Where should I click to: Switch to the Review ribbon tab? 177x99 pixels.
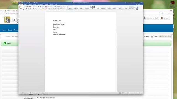tap(52, 4)
